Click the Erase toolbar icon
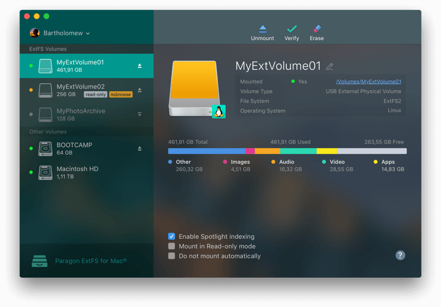The width and height of the screenshot is (441, 307). coord(317,29)
